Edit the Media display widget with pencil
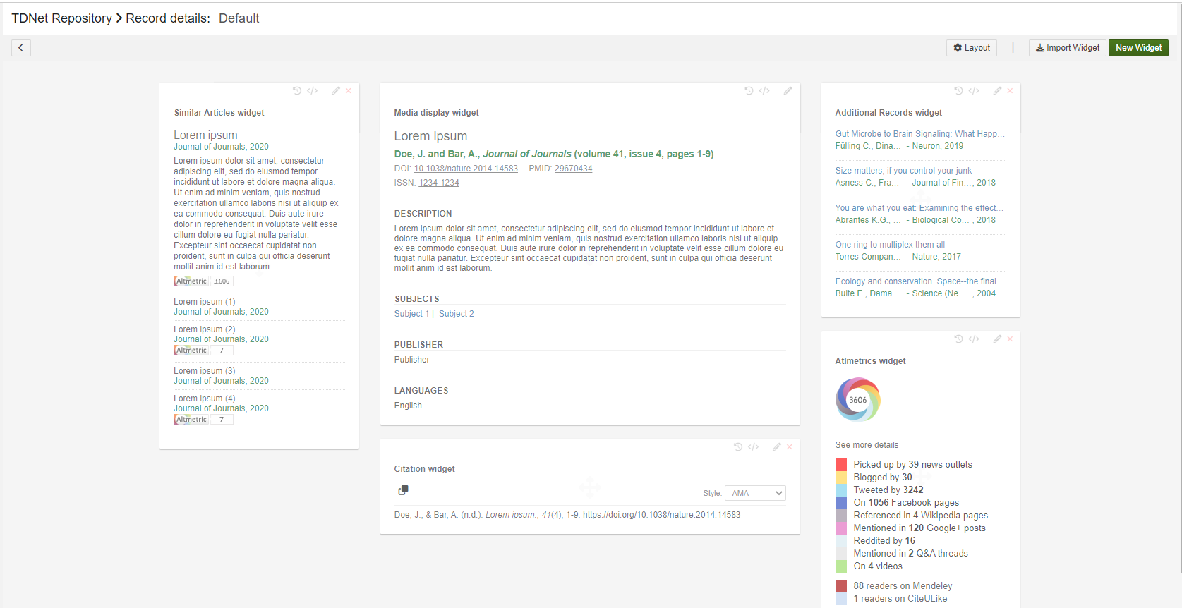 coord(788,91)
